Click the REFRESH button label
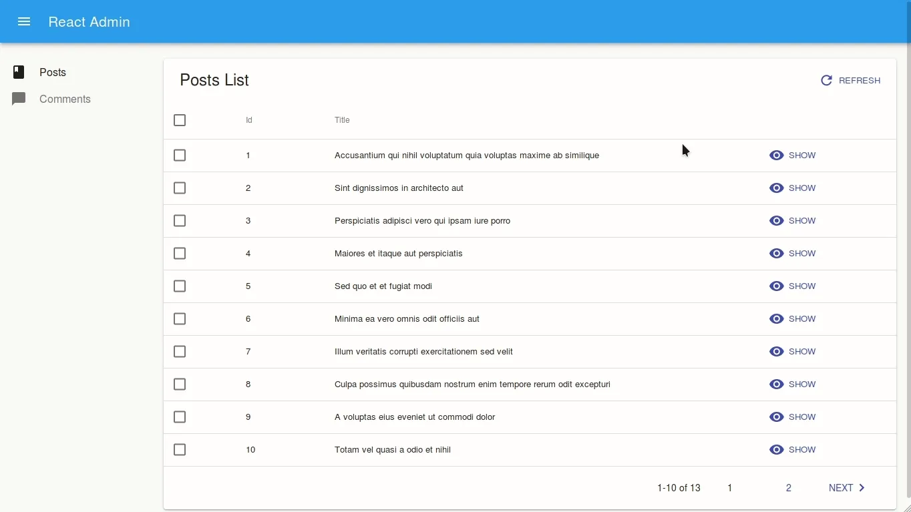This screenshot has height=512, width=911. (860, 81)
